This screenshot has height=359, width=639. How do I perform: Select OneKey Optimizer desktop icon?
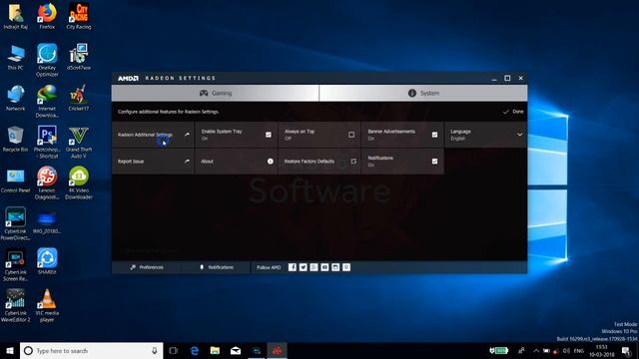point(47,60)
